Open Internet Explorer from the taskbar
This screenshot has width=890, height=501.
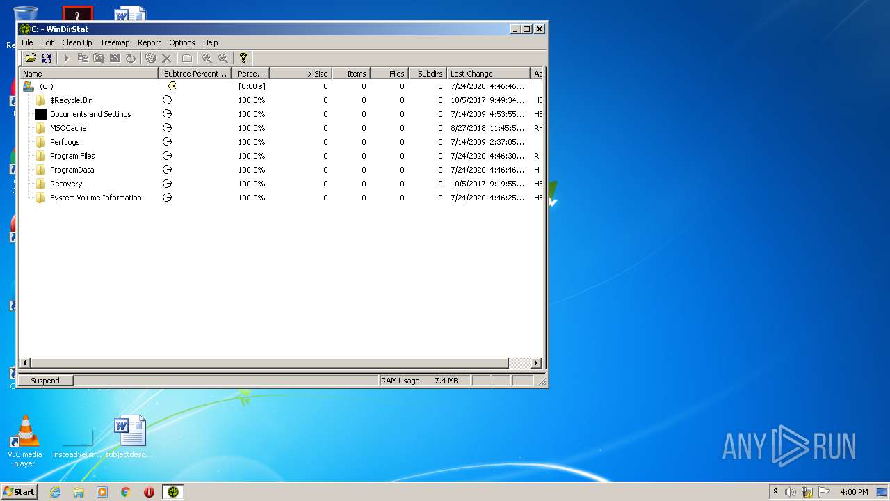coord(56,492)
